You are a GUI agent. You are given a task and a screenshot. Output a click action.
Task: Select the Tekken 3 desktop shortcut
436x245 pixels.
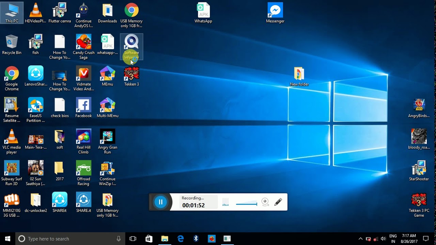pos(131,77)
